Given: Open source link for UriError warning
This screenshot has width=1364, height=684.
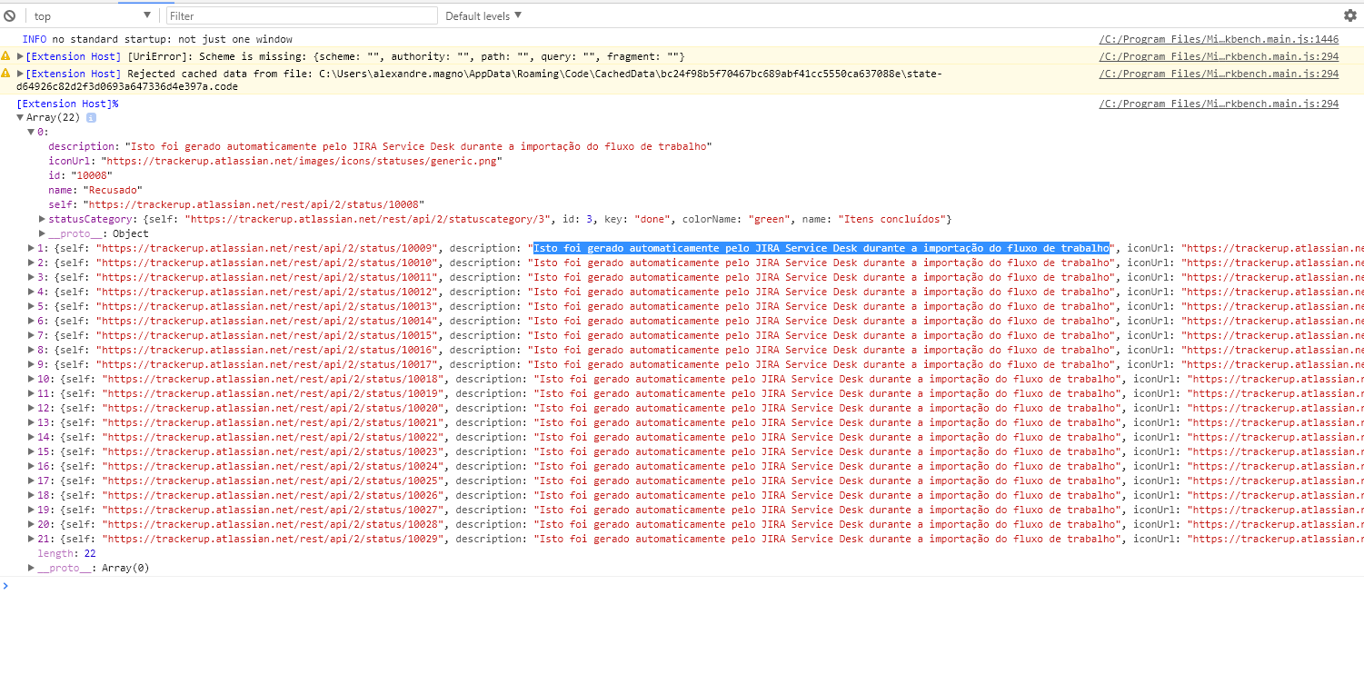Looking at the screenshot, I should [x=1219, y=56].
